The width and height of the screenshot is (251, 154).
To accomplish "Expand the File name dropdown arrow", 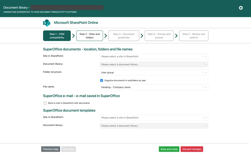I will [205, 87].
